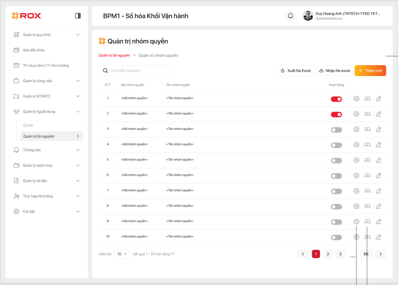398x285 pixels.
Task: Open the rows-per-page dropdown showing 10
Action: tap(122, 254)
